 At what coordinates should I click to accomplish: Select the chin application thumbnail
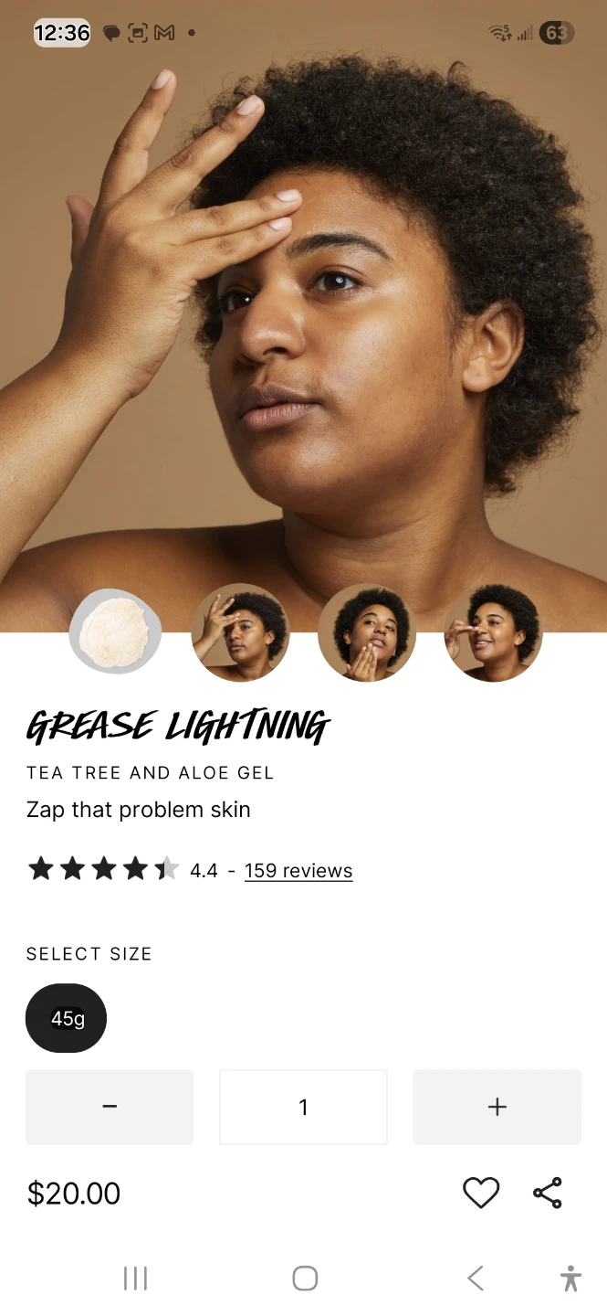point(367,632)
